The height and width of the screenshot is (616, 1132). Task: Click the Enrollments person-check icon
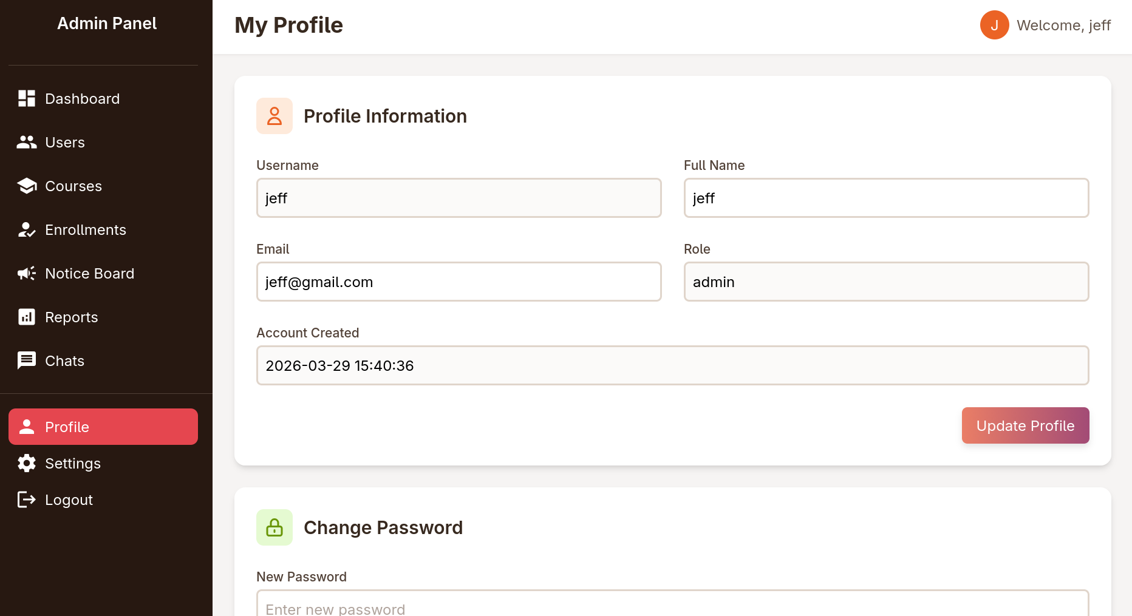pyautogui.click(x=27, y=229)
